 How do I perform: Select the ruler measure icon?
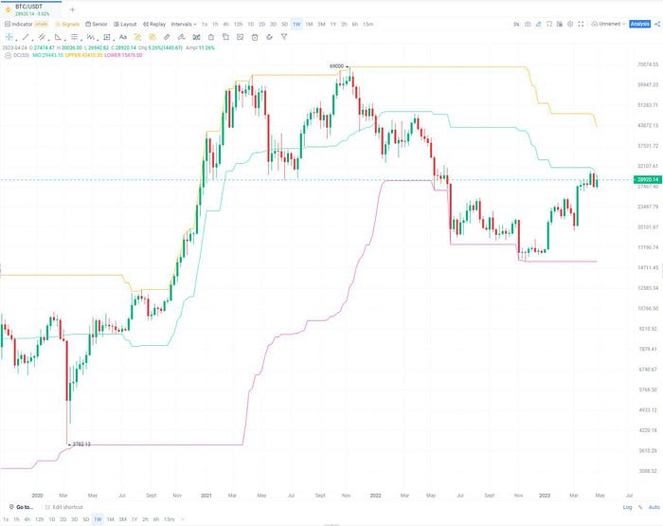pyautogui.click(x=167, y=37)
